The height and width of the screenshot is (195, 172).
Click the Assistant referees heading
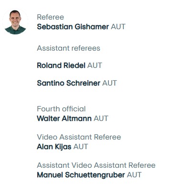point(68,48)
